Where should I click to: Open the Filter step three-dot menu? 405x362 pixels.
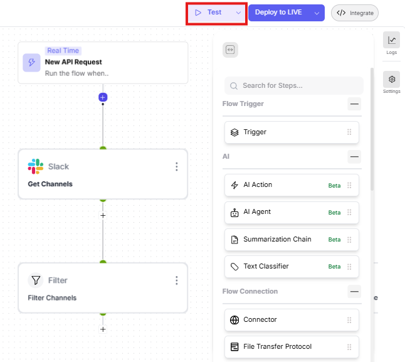[177, 280]
